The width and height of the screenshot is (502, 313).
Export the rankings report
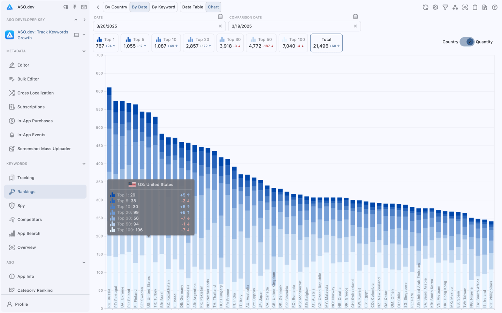point(485,7)
